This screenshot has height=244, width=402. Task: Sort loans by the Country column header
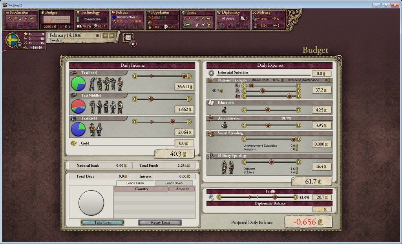click(x=141, y=189)
